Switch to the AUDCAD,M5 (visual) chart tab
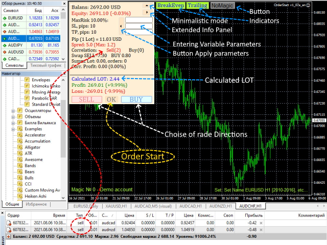Viewport: 327px width, 245px height. pyautogui.click(x=153, y=206)
